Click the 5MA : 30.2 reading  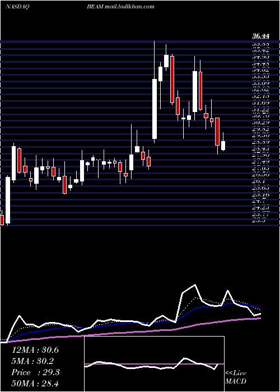coord(33,361)
